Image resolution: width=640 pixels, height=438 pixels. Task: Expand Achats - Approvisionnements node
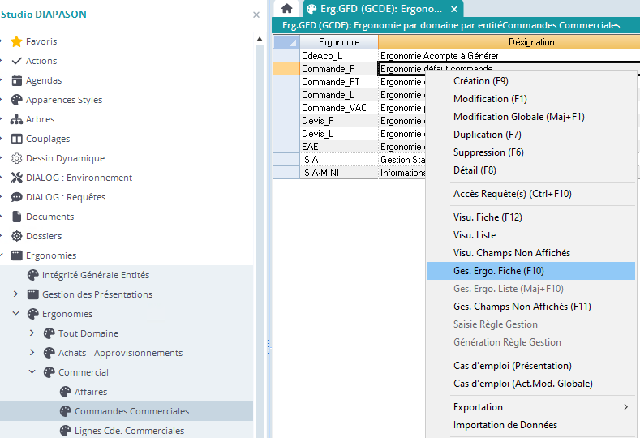pyautogui.click(x=32, y=353)
